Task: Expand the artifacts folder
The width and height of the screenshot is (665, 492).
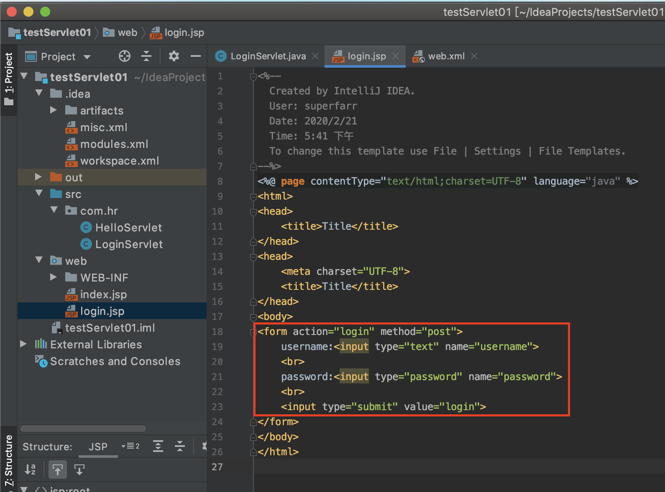Action: 54,110
